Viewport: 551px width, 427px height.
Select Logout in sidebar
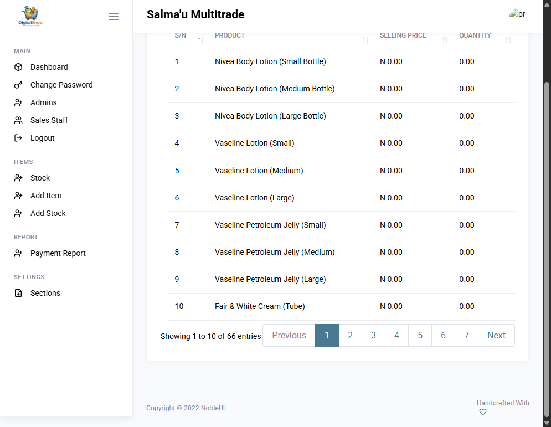click(x=43, y=138)
